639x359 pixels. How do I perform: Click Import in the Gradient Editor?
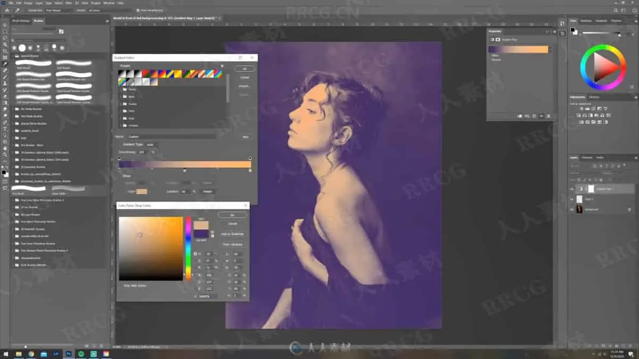[x=244, y=86]
